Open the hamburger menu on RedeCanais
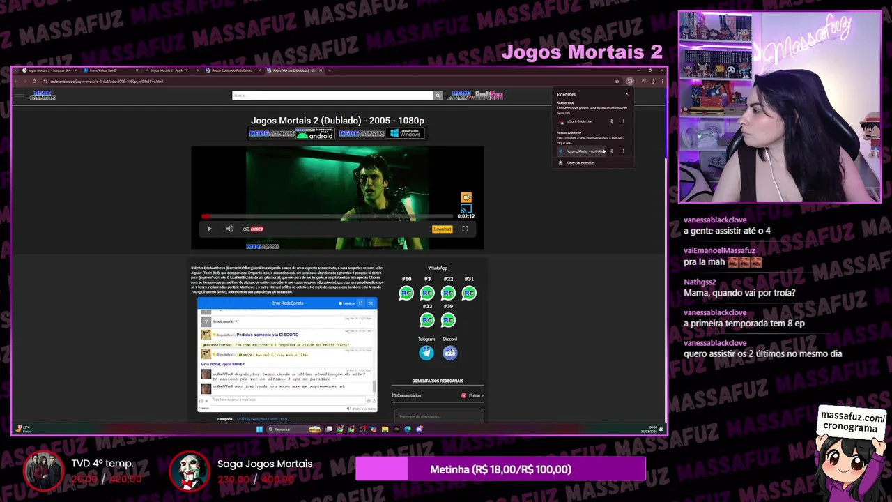This screenshot has height=502, width=892. pyautogui.click(x=20, y=96)
